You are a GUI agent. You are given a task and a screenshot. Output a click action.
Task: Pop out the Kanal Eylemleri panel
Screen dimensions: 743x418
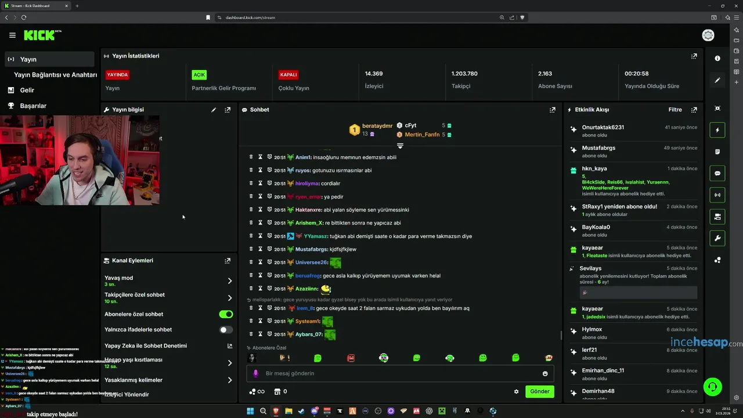click(228, 261)
